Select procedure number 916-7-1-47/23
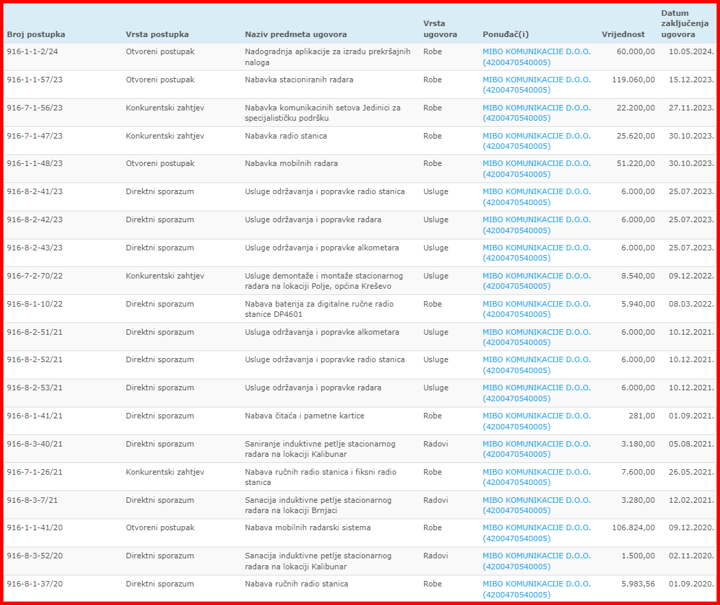This screenshot has height=605, width=720. click(35, 136)
